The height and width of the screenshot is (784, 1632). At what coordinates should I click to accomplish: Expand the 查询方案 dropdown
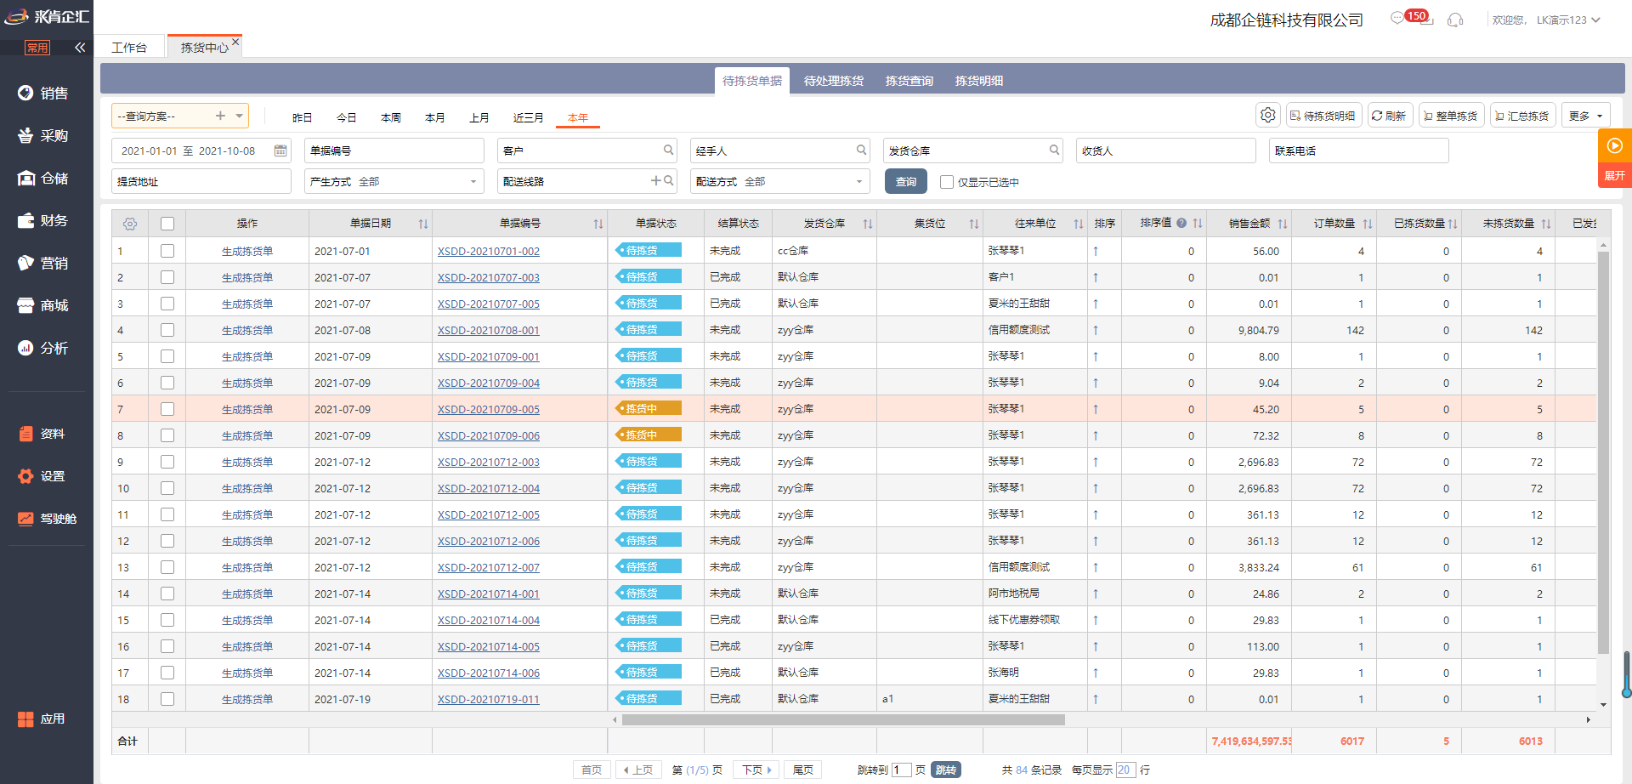(x=240, y=116)
